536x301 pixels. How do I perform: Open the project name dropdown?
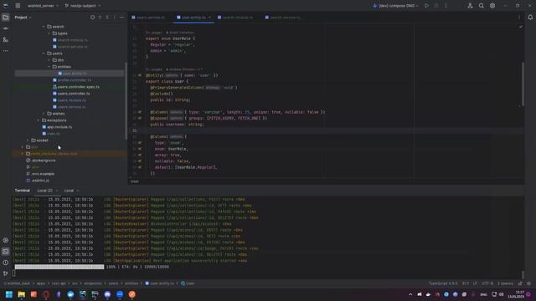click(x=43, y=6)
